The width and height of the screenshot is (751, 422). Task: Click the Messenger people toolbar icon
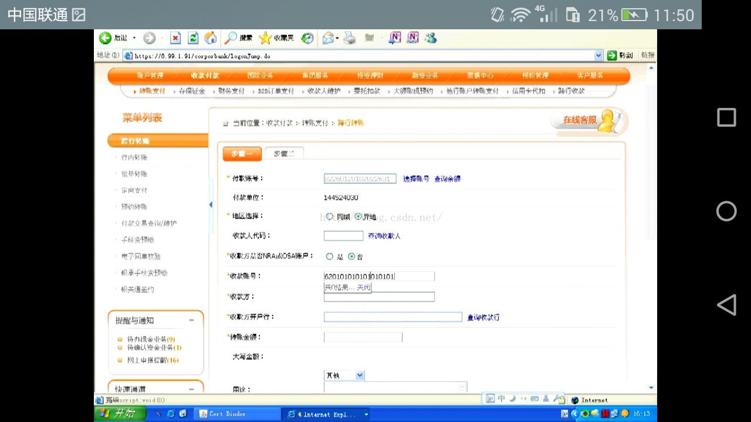431,38
